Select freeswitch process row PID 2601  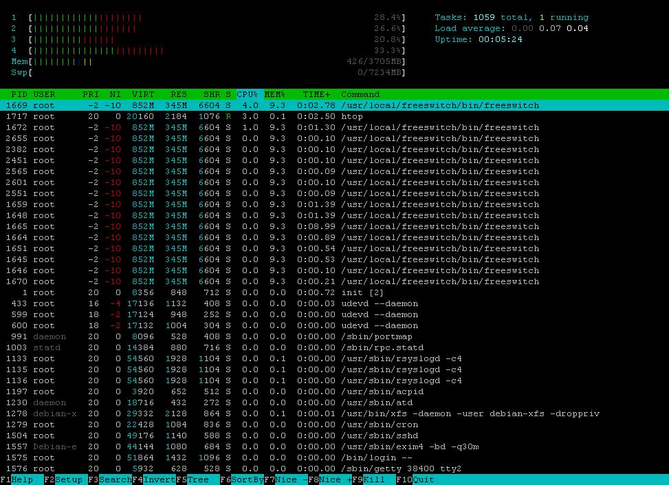334,183
